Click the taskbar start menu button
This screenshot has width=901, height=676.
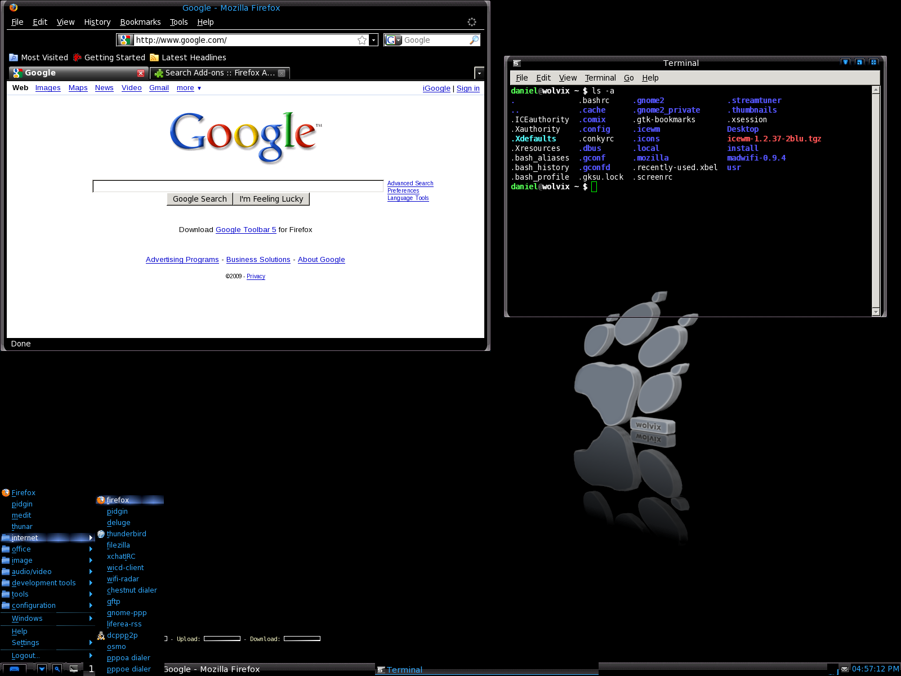tap(15, 669)
